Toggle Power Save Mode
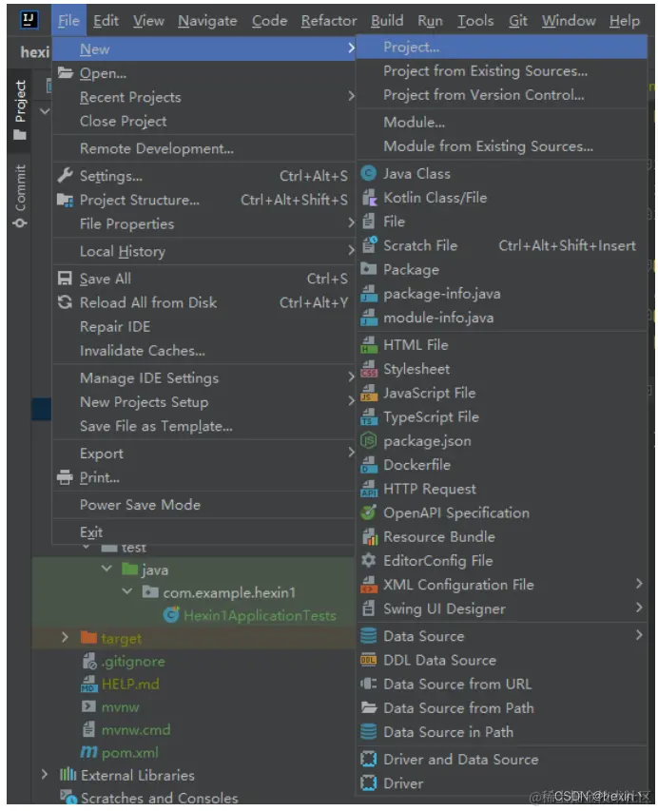Image resolution: width=658 pixels, height=811 pixels. click(x=140, y=505)
